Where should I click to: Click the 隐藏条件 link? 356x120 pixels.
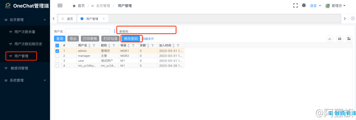[148, 39]
